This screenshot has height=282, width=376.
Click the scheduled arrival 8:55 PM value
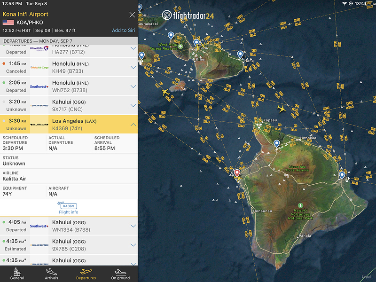pos(104,148)
